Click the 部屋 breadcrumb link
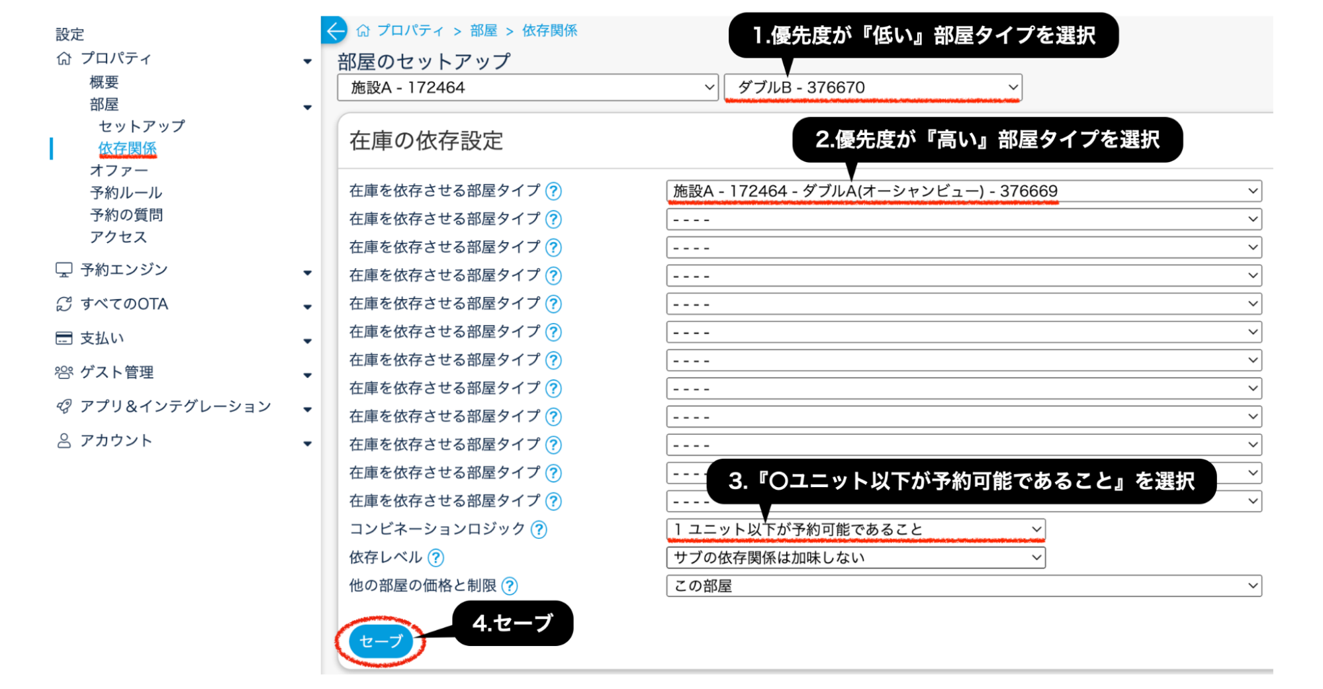This screenshot has height=689, width=1323. (483, 30)
